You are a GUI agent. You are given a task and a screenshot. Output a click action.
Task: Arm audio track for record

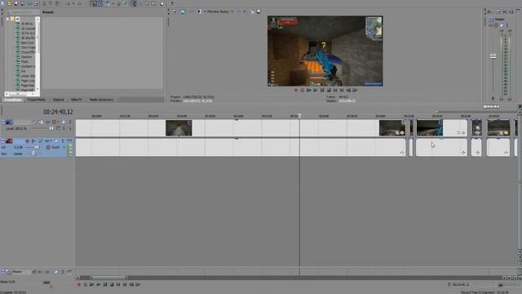27,141
